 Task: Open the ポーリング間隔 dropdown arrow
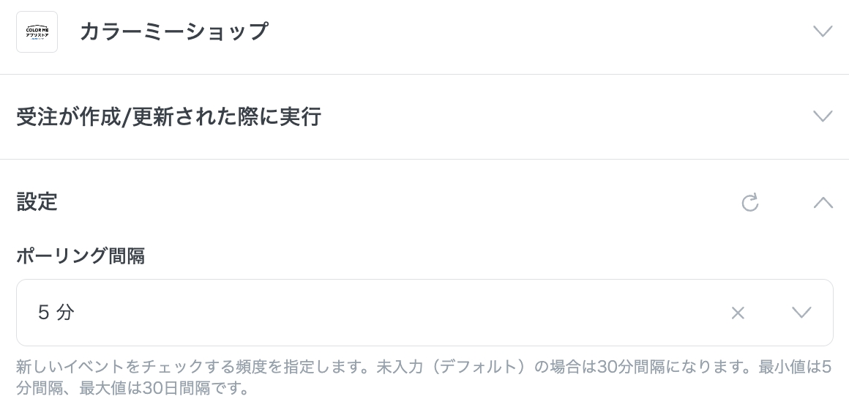[x=801, y=313]
